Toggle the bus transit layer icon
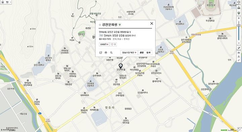Viewport: 242px width, 132px height. click(3, 2)
